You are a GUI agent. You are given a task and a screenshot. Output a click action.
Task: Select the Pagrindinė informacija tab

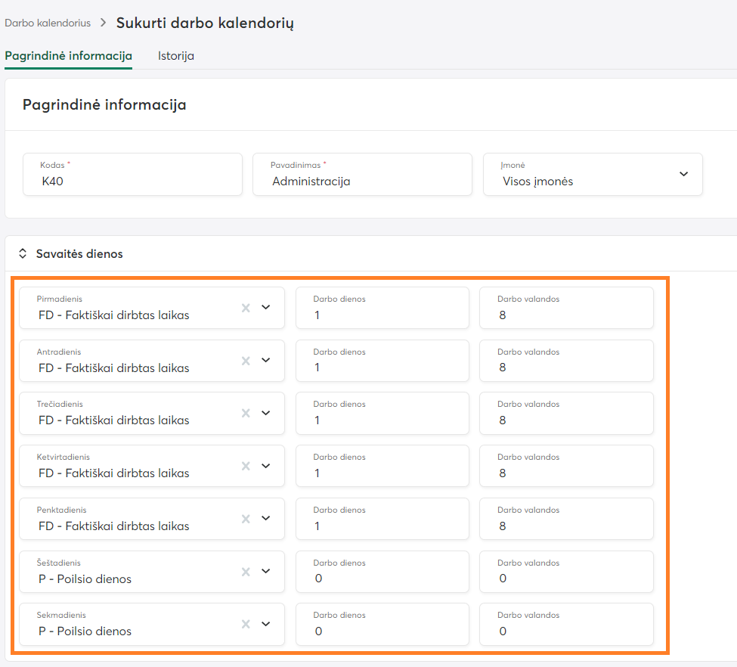tap(68, 56)
